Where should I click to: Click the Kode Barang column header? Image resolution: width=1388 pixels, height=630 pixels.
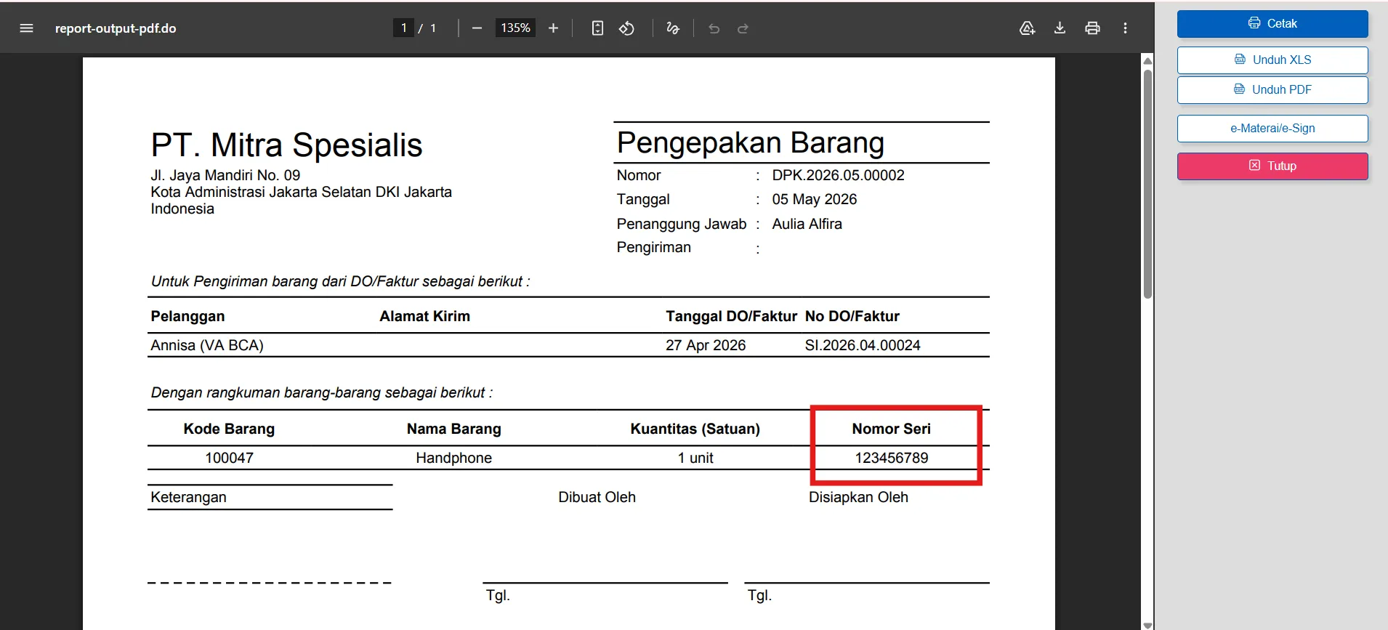229,429
